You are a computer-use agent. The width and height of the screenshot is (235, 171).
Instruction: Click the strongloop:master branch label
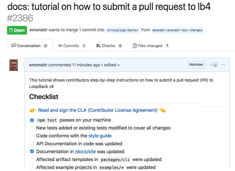(x=123, y=30)
